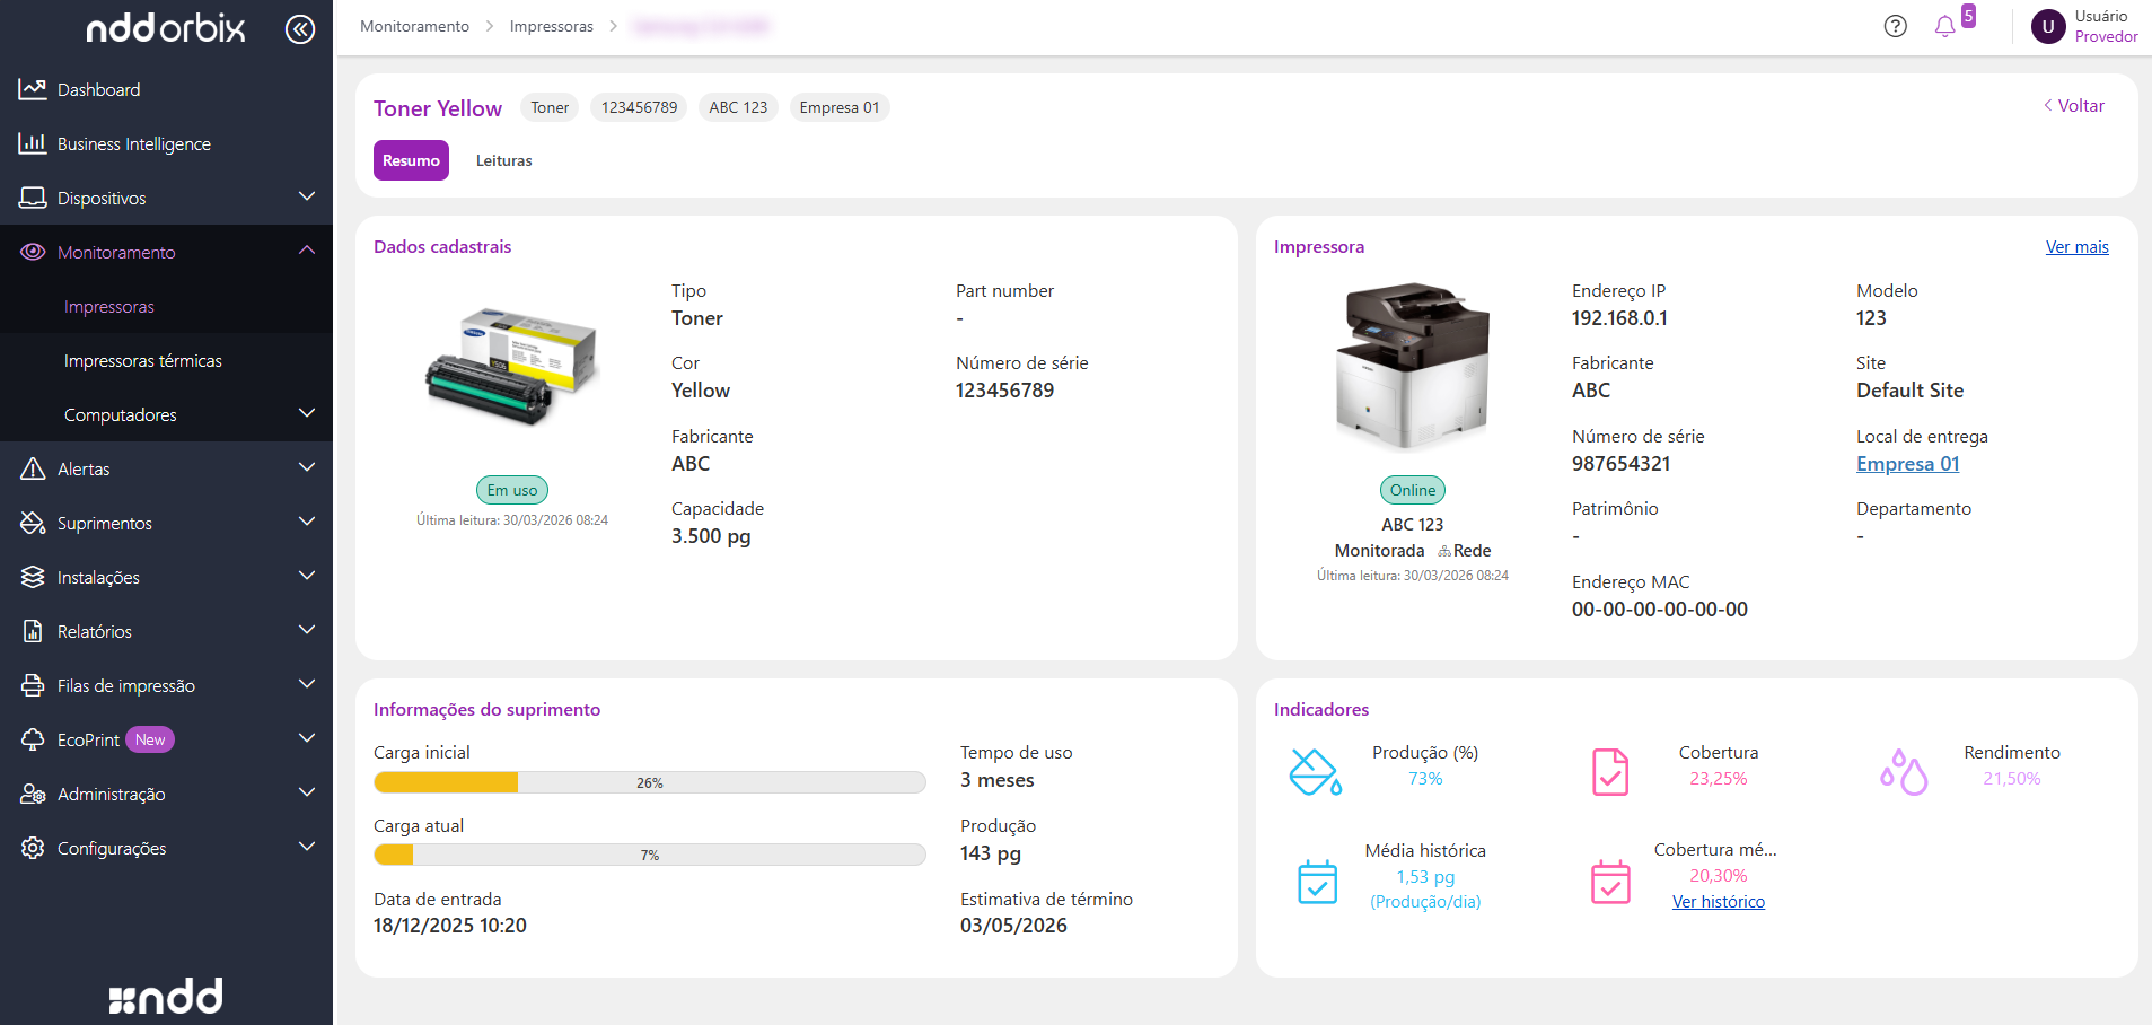Screen dimensions: 2152x1025
Task: Click the yellow toner cartridge image
Action: coord(511,367)
